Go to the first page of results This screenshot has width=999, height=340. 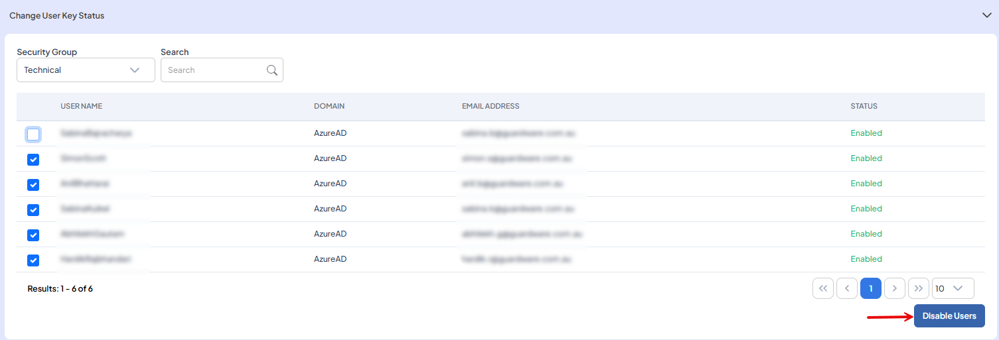point(822,288)
